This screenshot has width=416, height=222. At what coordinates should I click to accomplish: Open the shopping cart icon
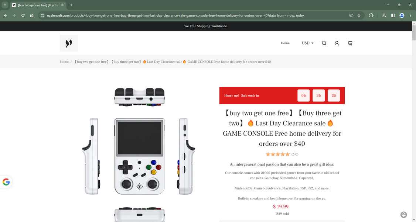pyautogui.click(x=350, y=43)
